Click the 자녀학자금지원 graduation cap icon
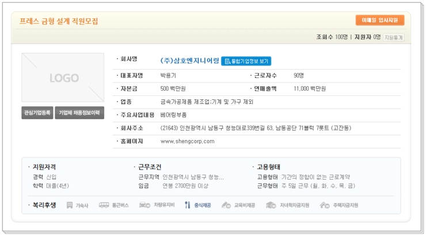The height and width of the screenshot is (236, 426). click(x=271, y=205)
